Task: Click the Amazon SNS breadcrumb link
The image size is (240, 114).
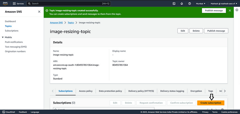Action: pyautogui.click(x=56, y=23)
